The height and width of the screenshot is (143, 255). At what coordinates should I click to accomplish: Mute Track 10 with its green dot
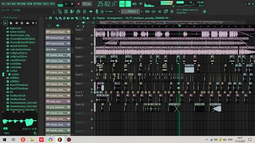(92, 110)
